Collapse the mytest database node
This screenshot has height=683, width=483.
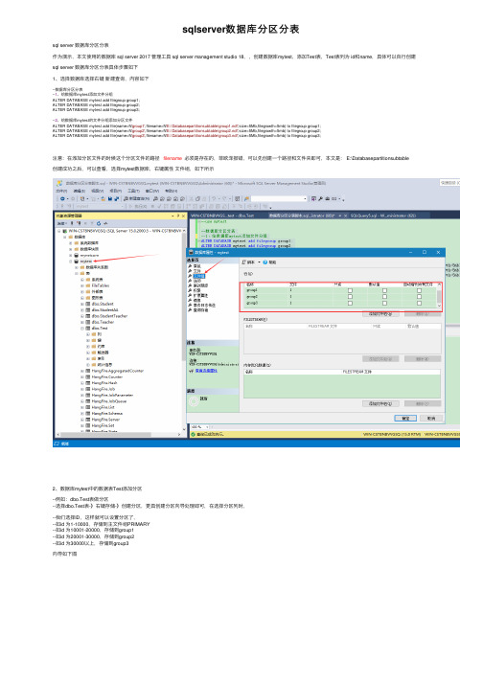[x=71, y=262]
